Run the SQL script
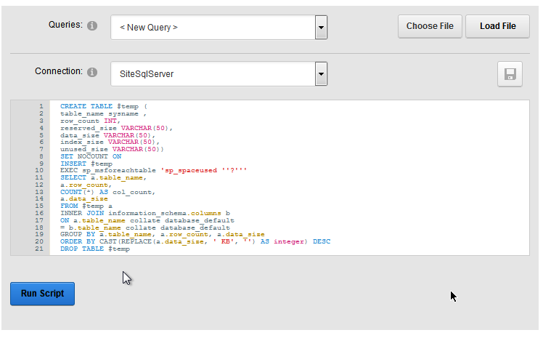This screenshot has width=543, height=338. point(42,294)
